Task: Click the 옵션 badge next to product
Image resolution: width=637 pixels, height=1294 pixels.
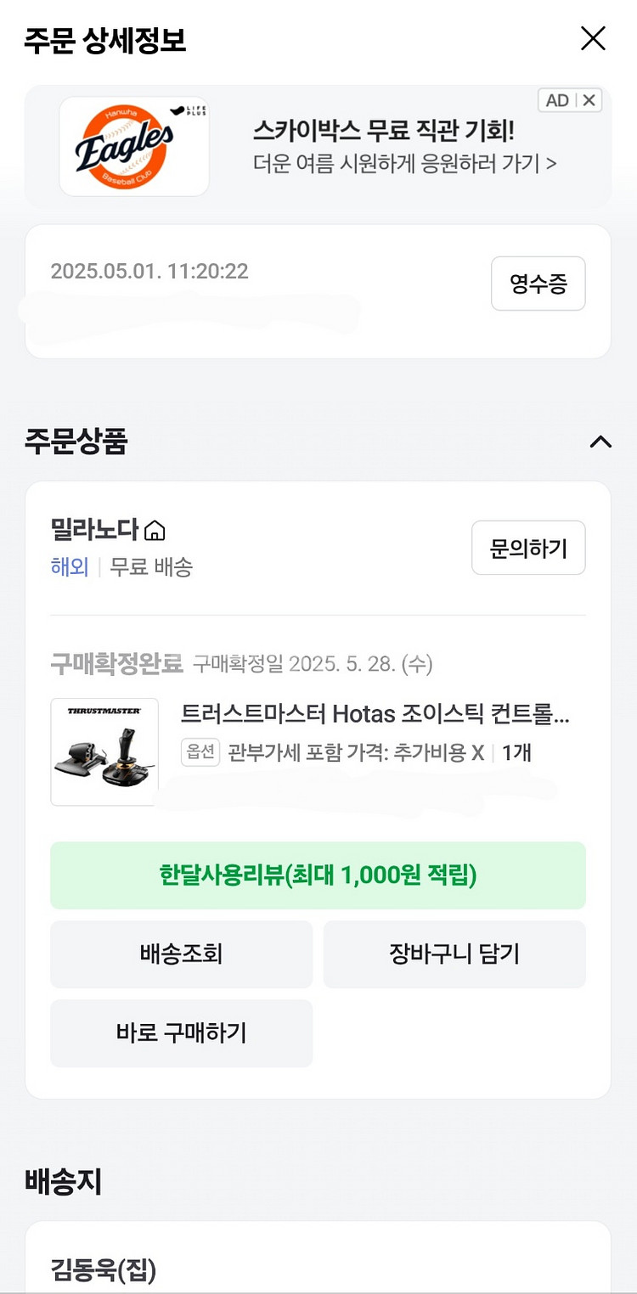Action: click(201, 752)
